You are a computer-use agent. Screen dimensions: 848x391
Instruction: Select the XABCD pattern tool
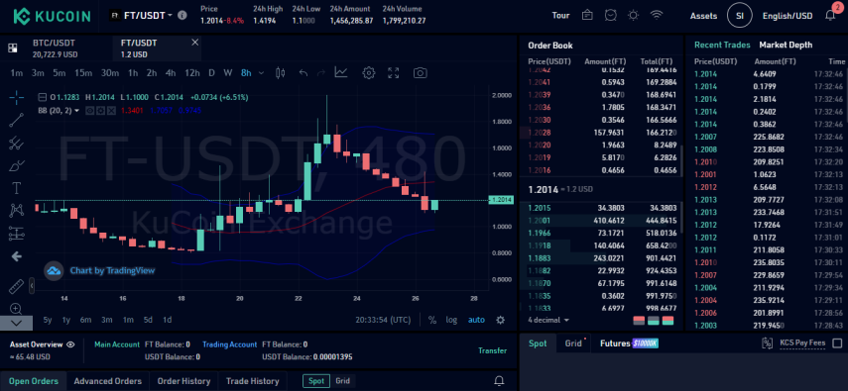(x=17, y=210)
